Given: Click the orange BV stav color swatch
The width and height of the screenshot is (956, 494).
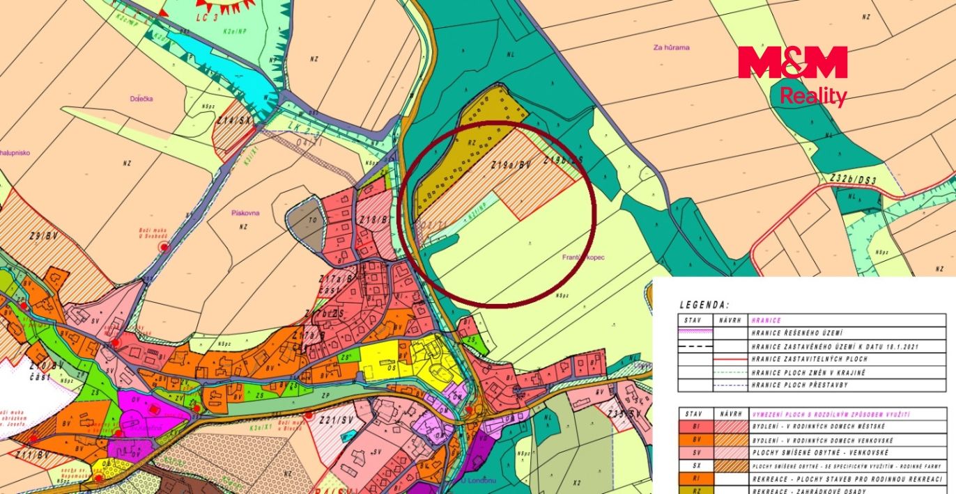Looking at the screenshot, I should (x=696, y=440).
